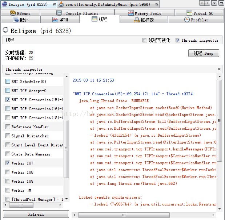The height and width of the screenshot is (220, 225).
Task: Go to next document with right arrow
Action: pos(207,3)
